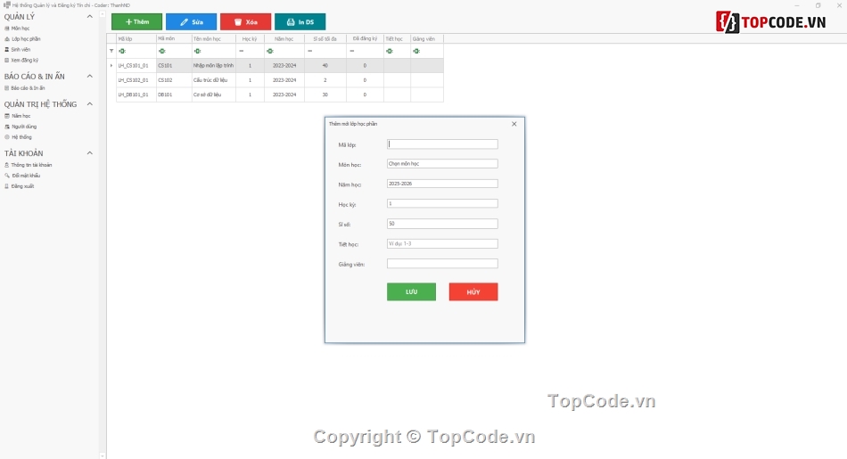Sort by the Học kỳ column header
The height and width of the screenshot is (459, 847).
click(251, 39)
